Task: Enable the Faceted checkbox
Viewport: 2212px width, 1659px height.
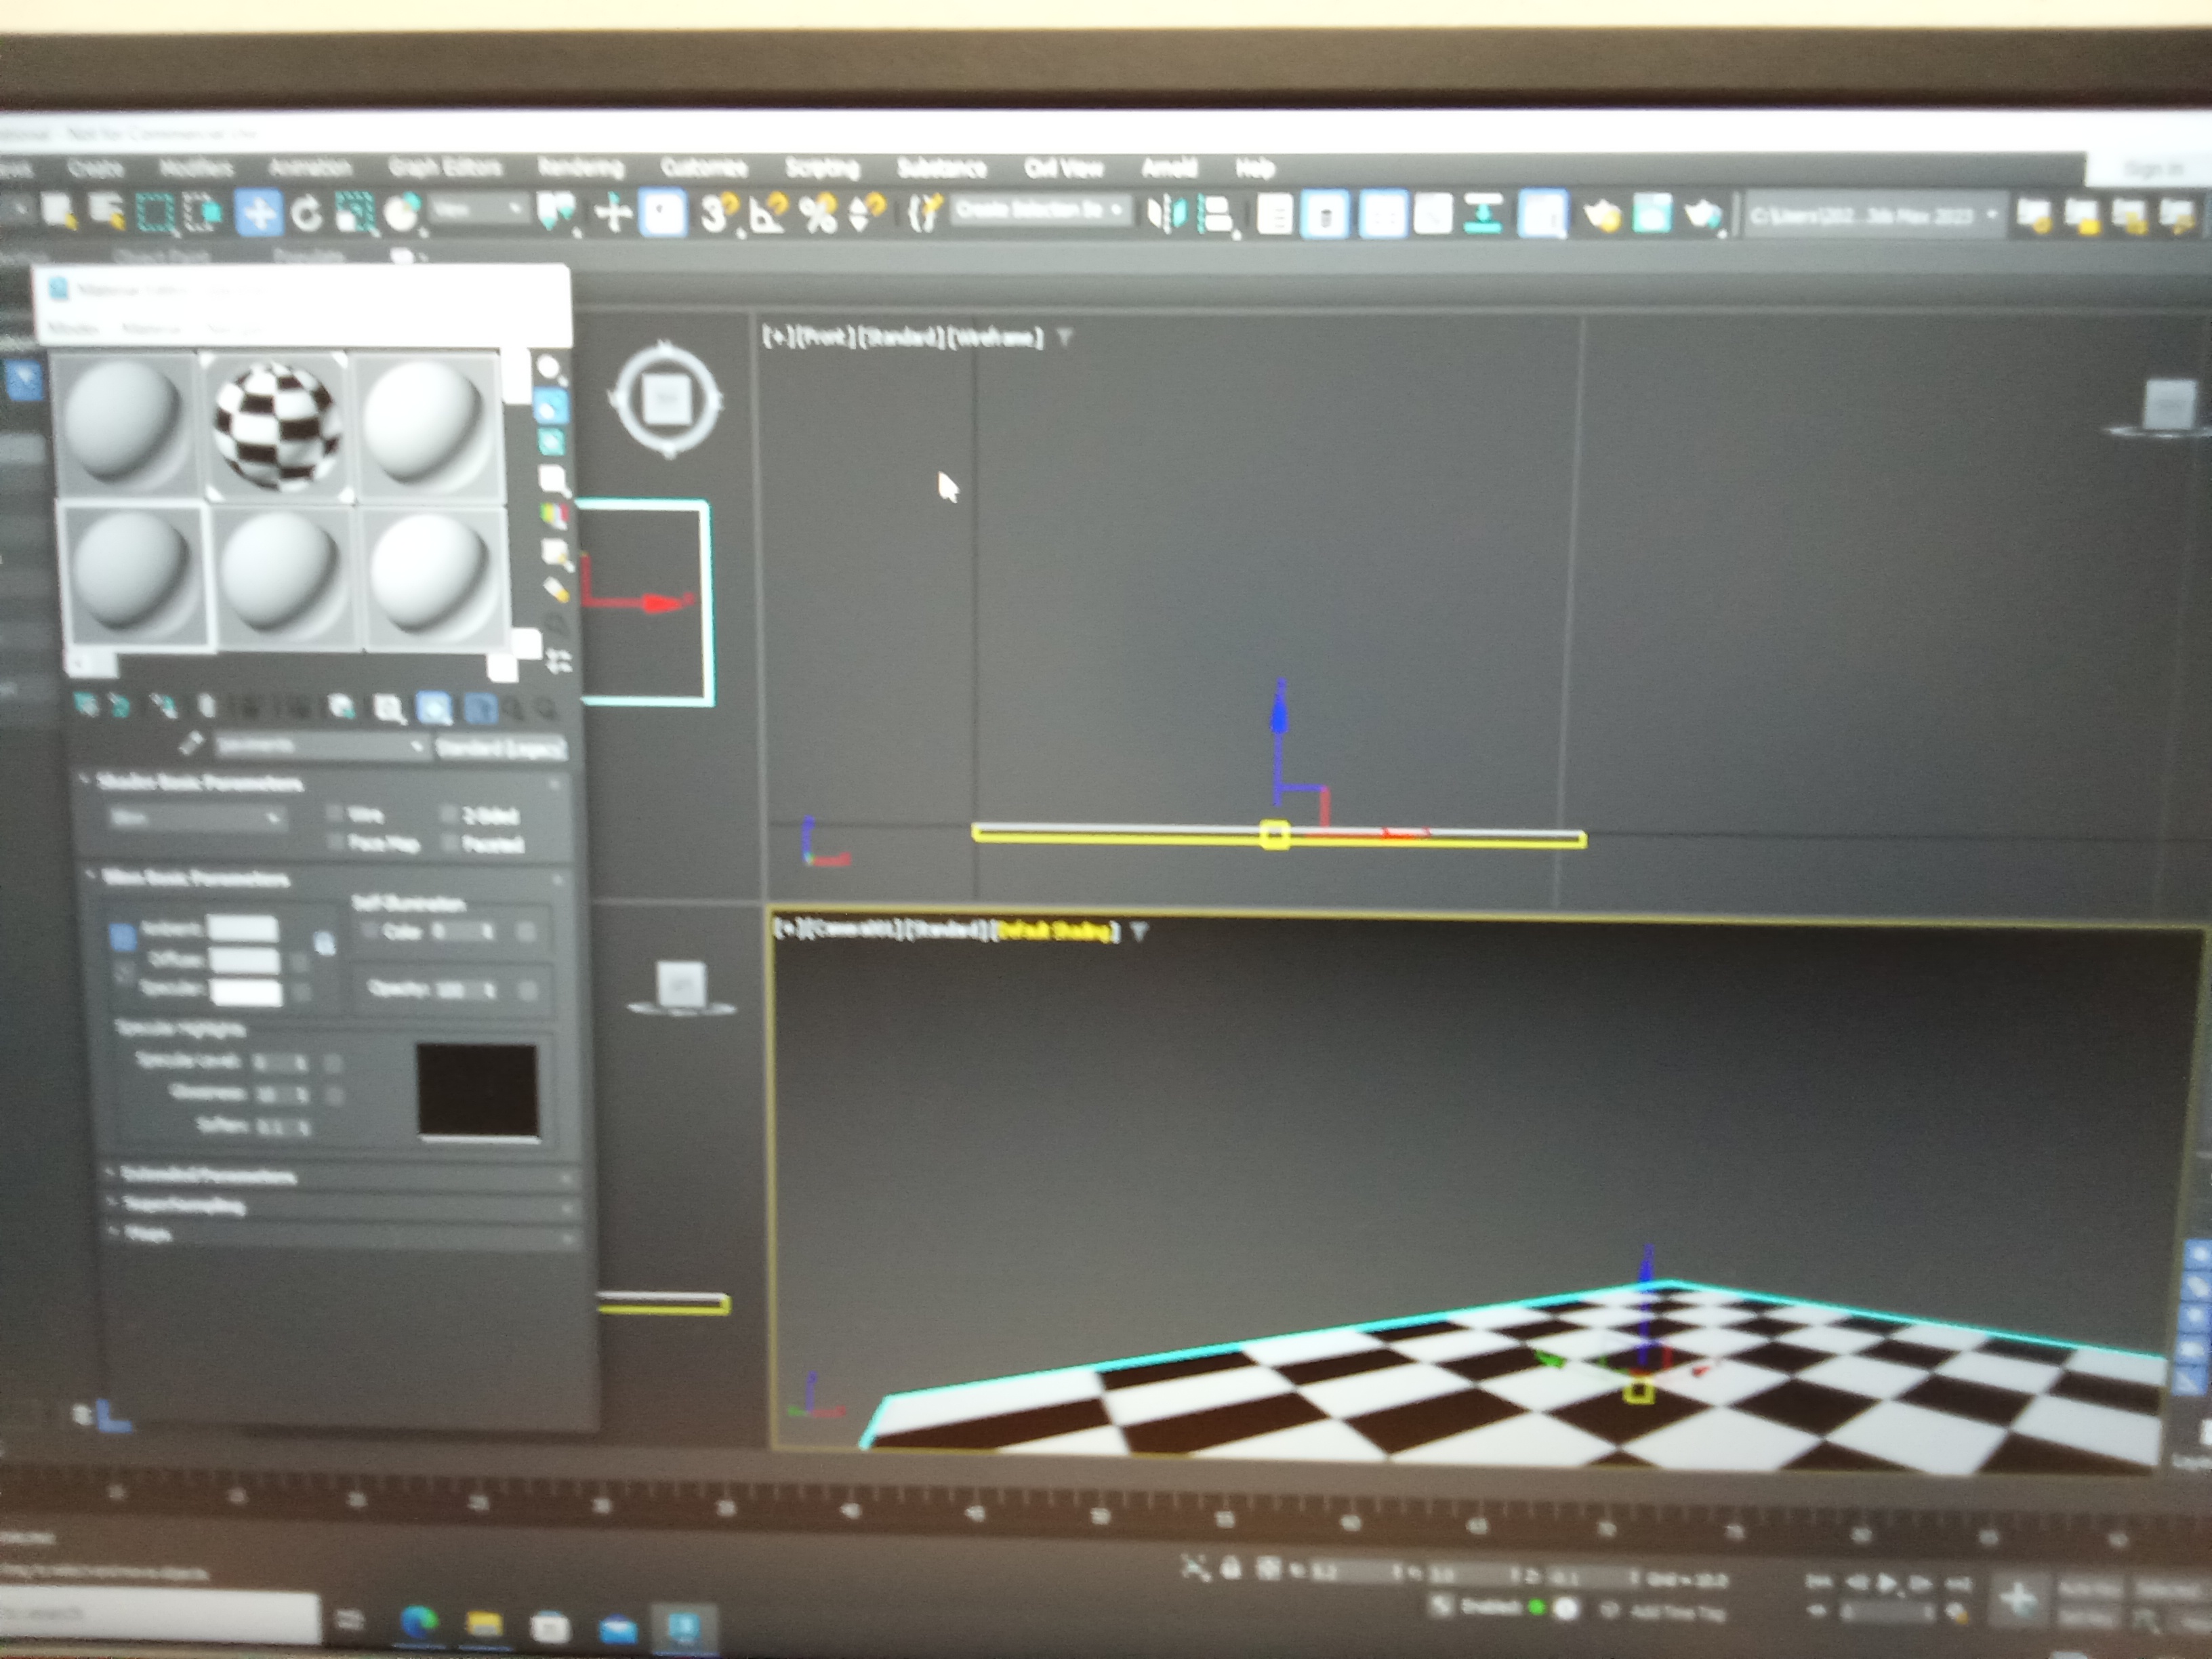Action: tap(450, 843)
